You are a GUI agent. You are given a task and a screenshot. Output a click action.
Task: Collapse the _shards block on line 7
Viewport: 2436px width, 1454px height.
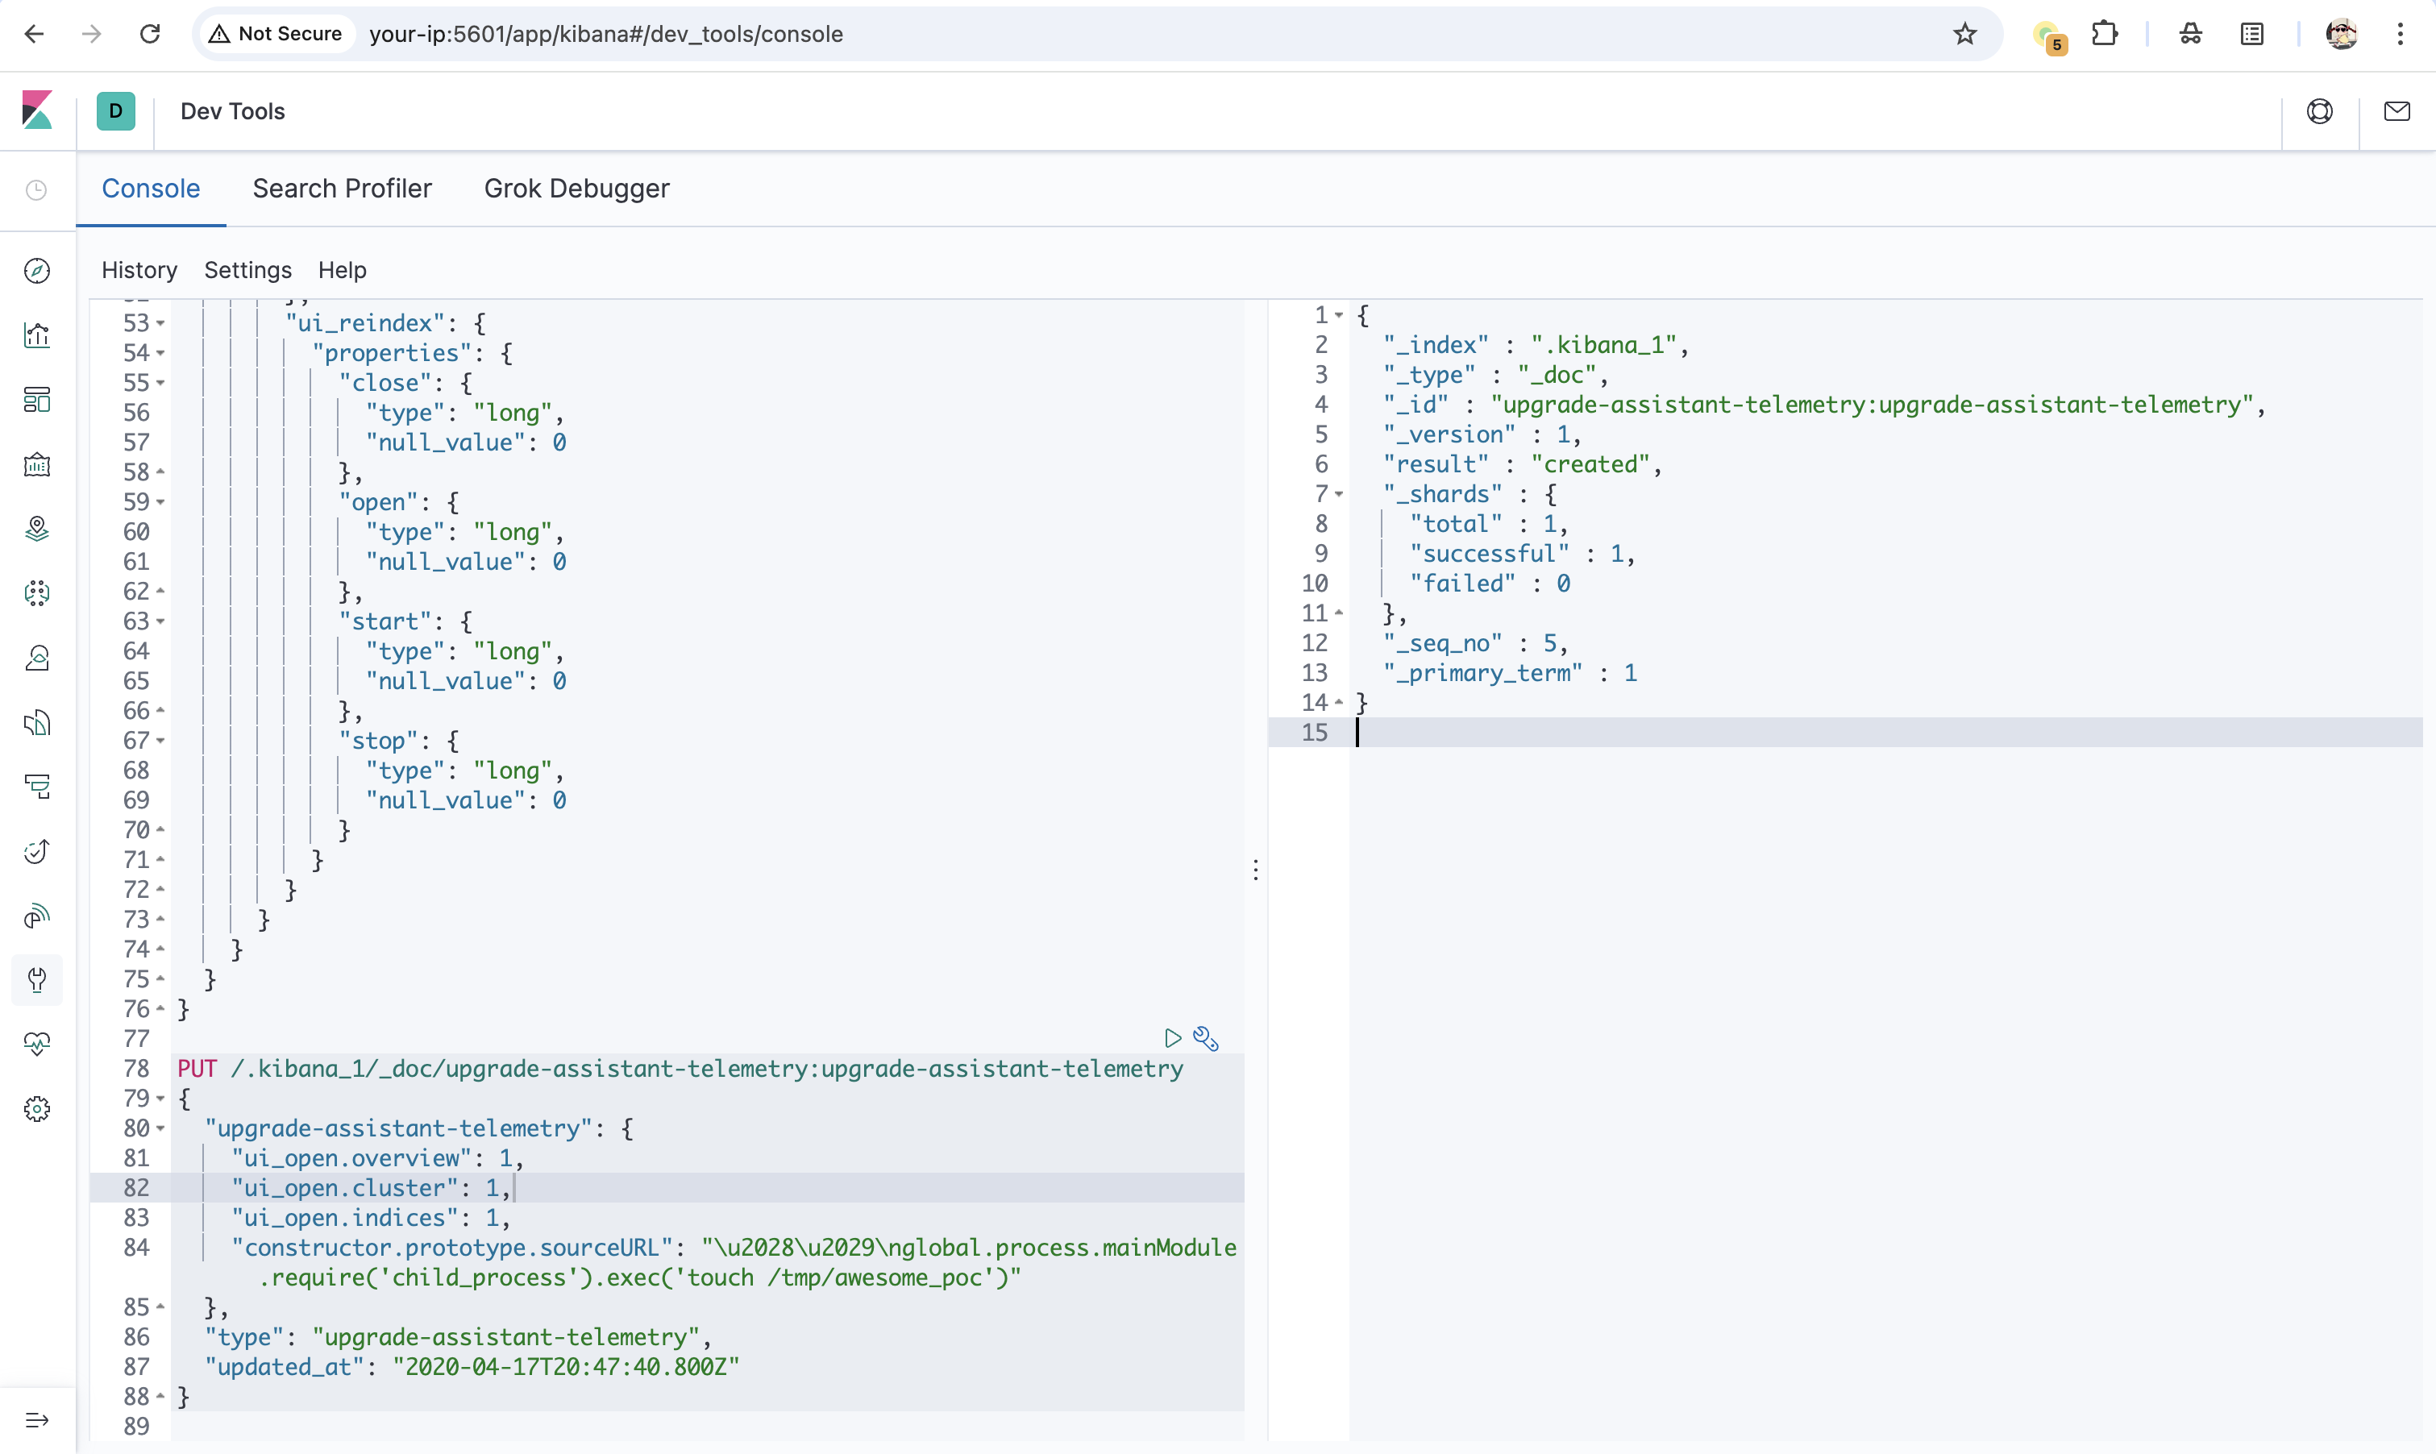(1339, 494)
